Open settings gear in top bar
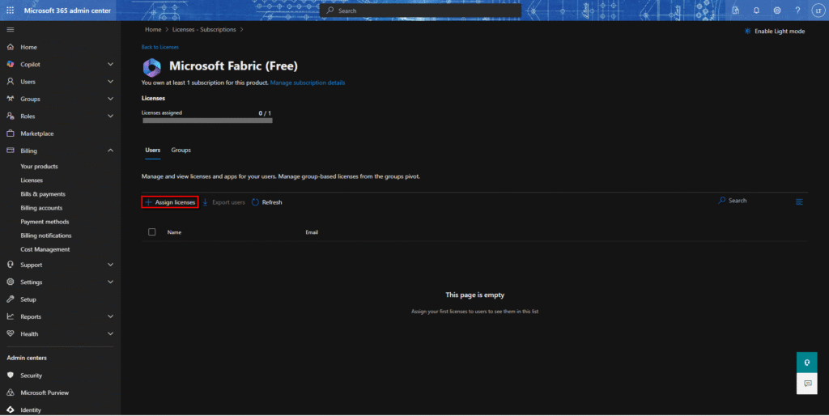Image resolution: width=829 pixels, height=416 pixels. [777, 11]
